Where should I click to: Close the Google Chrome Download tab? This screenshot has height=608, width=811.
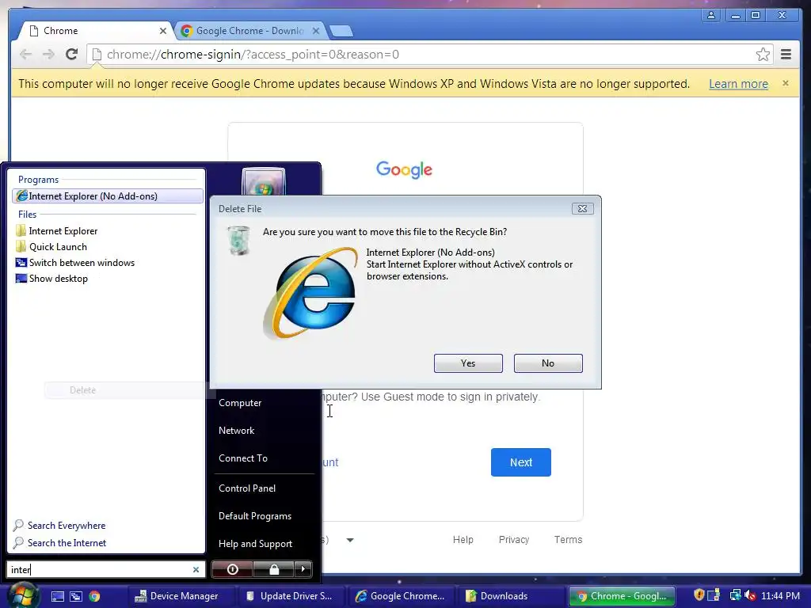point(315,31)
